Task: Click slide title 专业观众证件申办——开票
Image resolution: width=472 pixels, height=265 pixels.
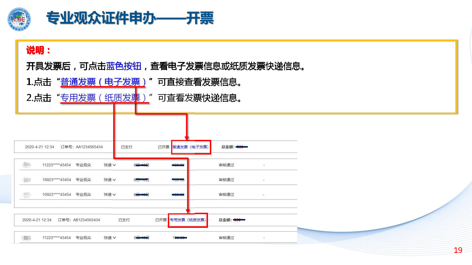Action: click(x=130, y=18)
